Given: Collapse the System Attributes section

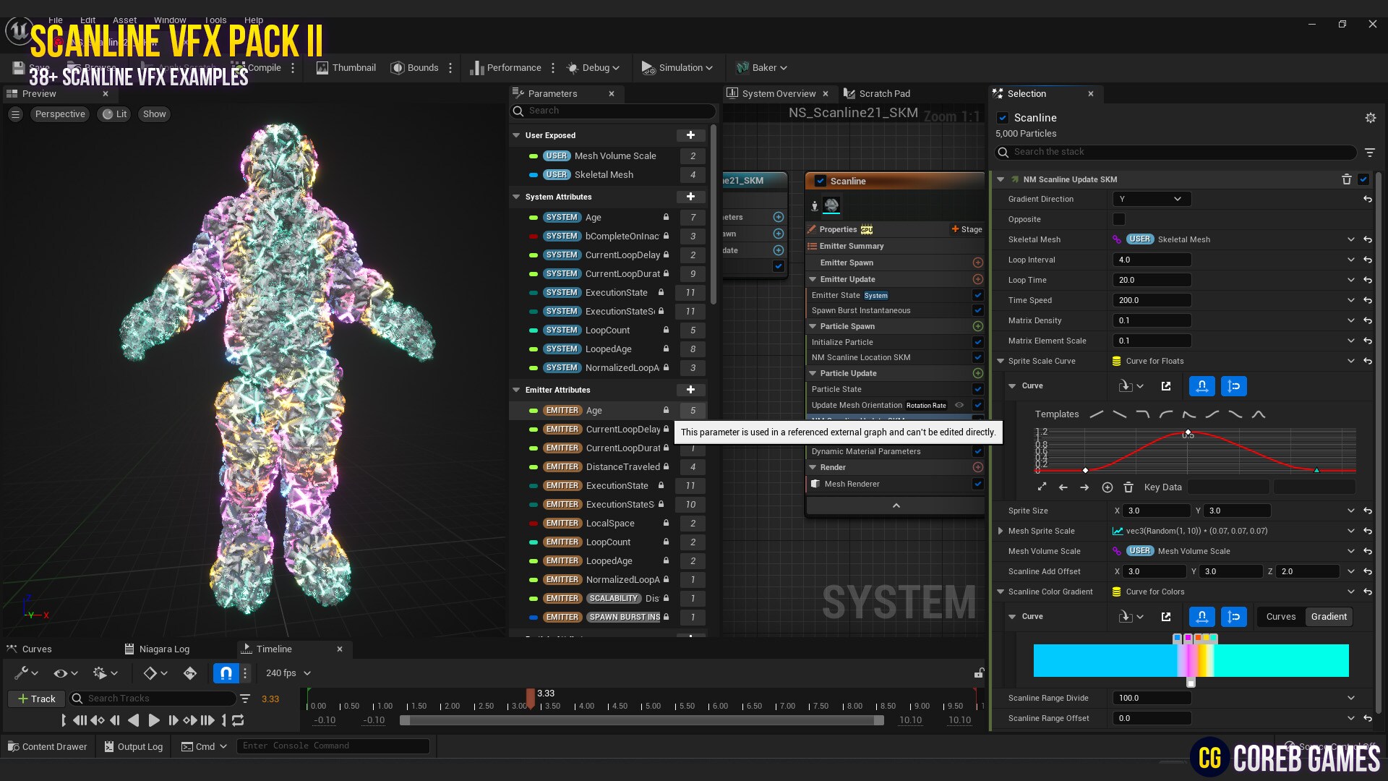Looking at the screenshot, I should 516,197.
